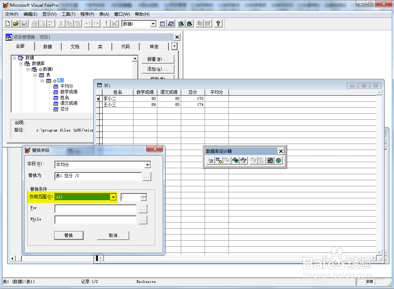Collapse the 表 tables tree node
Viewport: 394px width, 289px height.
click(35, 75)
